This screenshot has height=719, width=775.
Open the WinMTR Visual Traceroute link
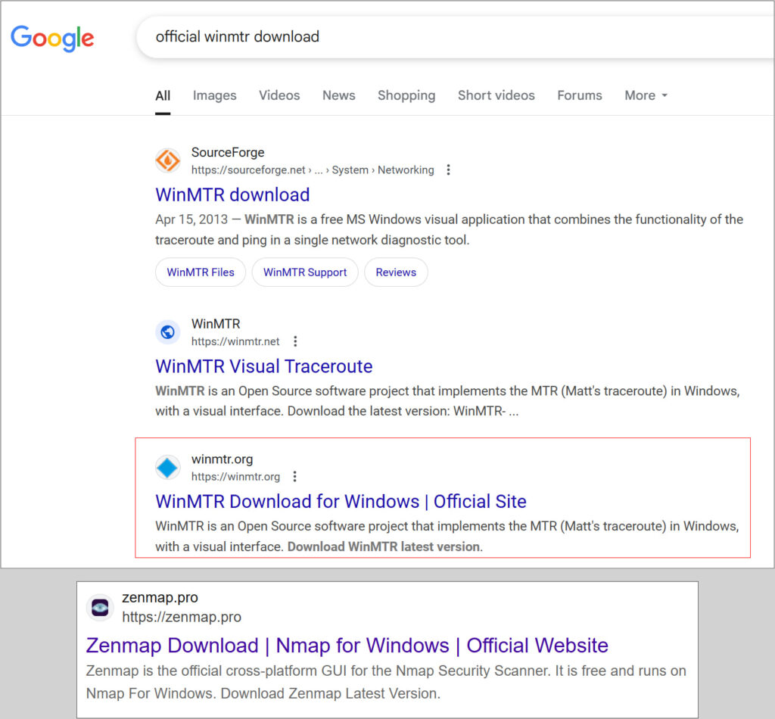(x=263, y=366)
